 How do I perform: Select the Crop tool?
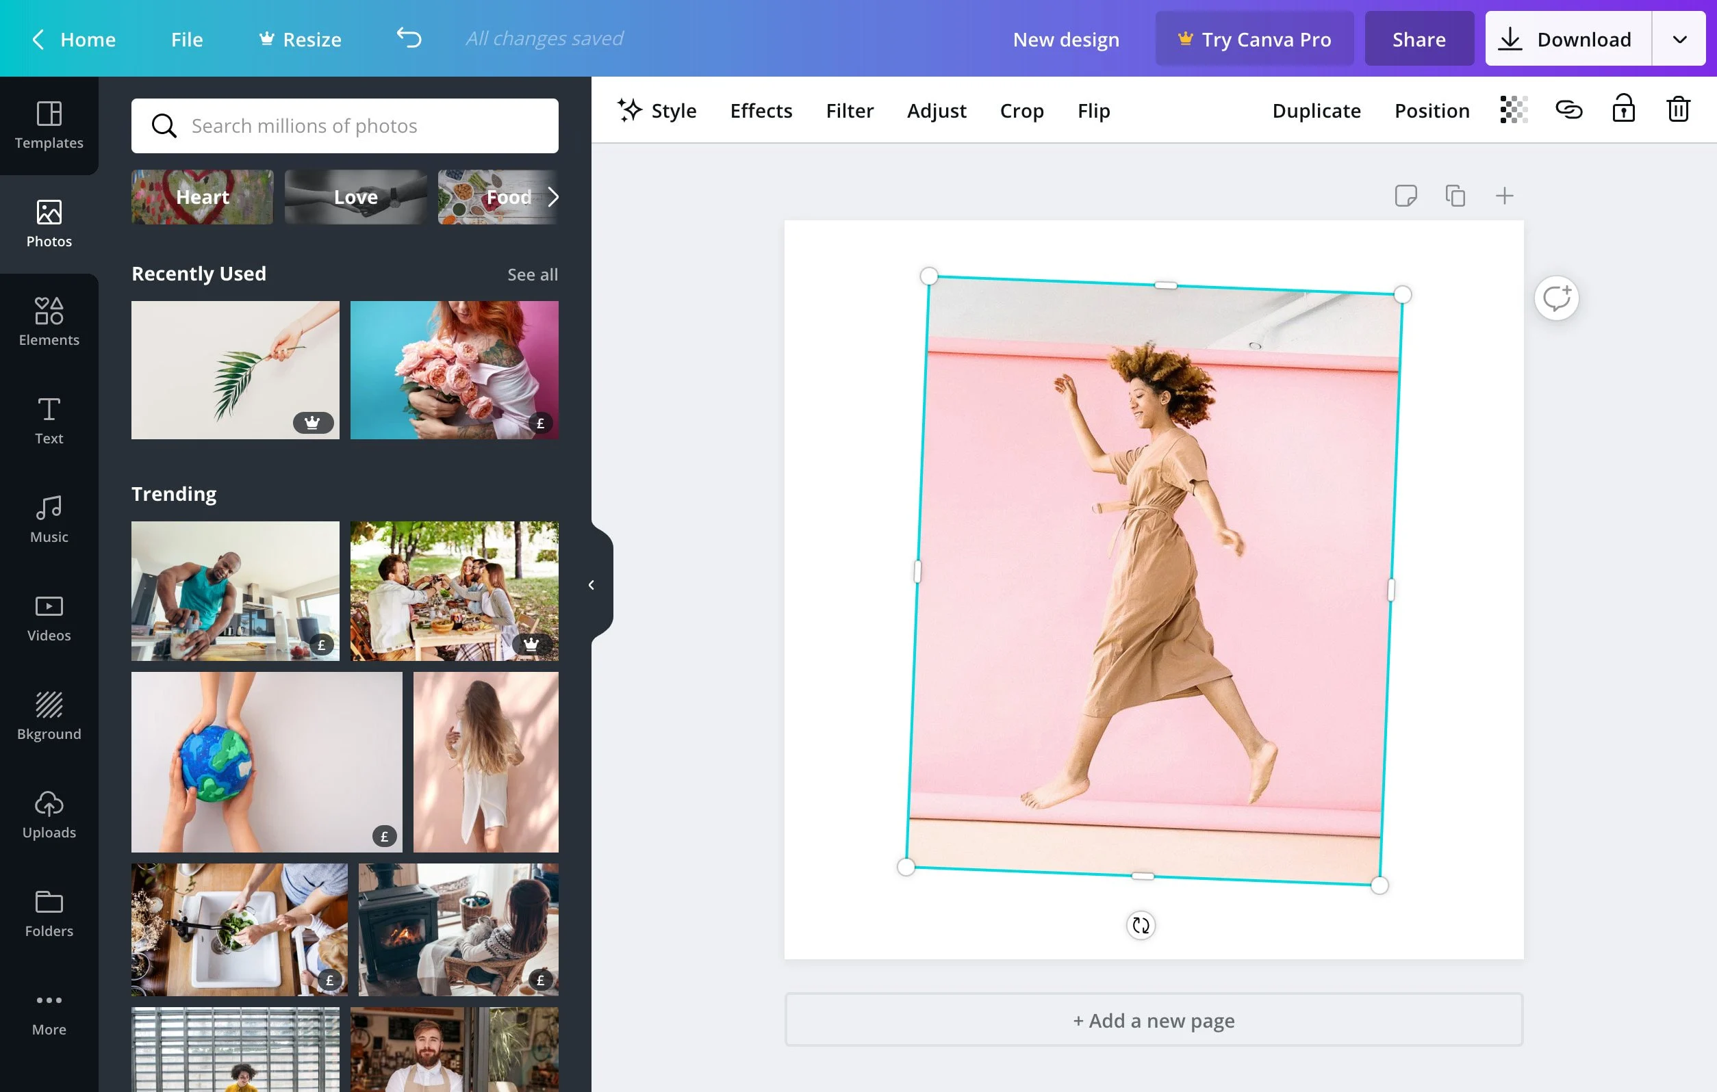point(1021,110)
